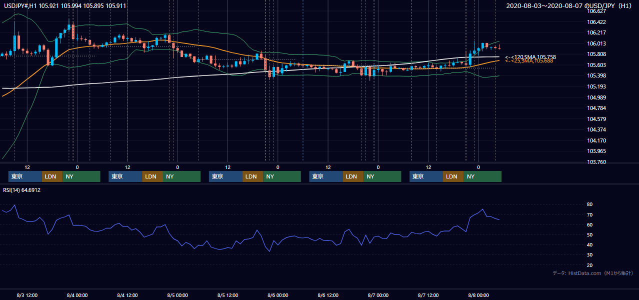
Task: Select the 8/7 12:00 date label
Action: tap(428, 295)
